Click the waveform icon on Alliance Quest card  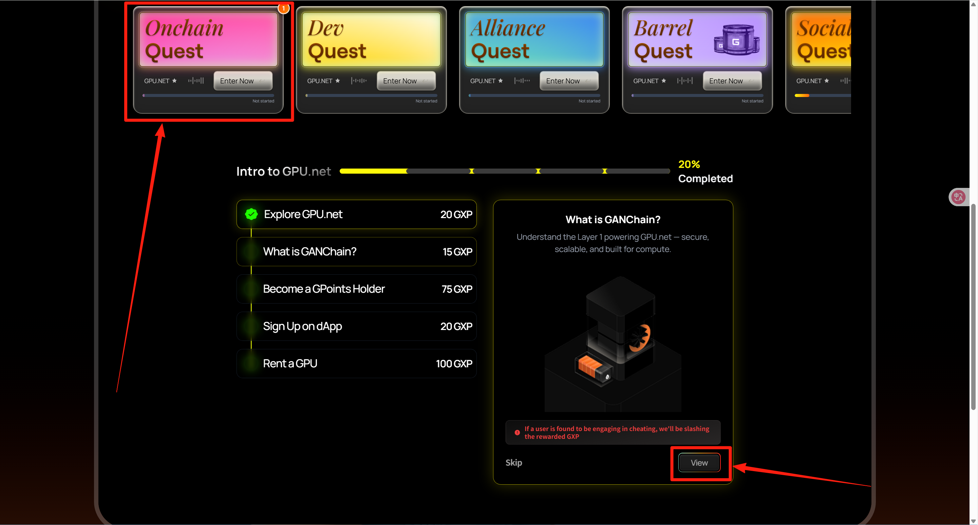pyautogui.click(x=522, y=80)
